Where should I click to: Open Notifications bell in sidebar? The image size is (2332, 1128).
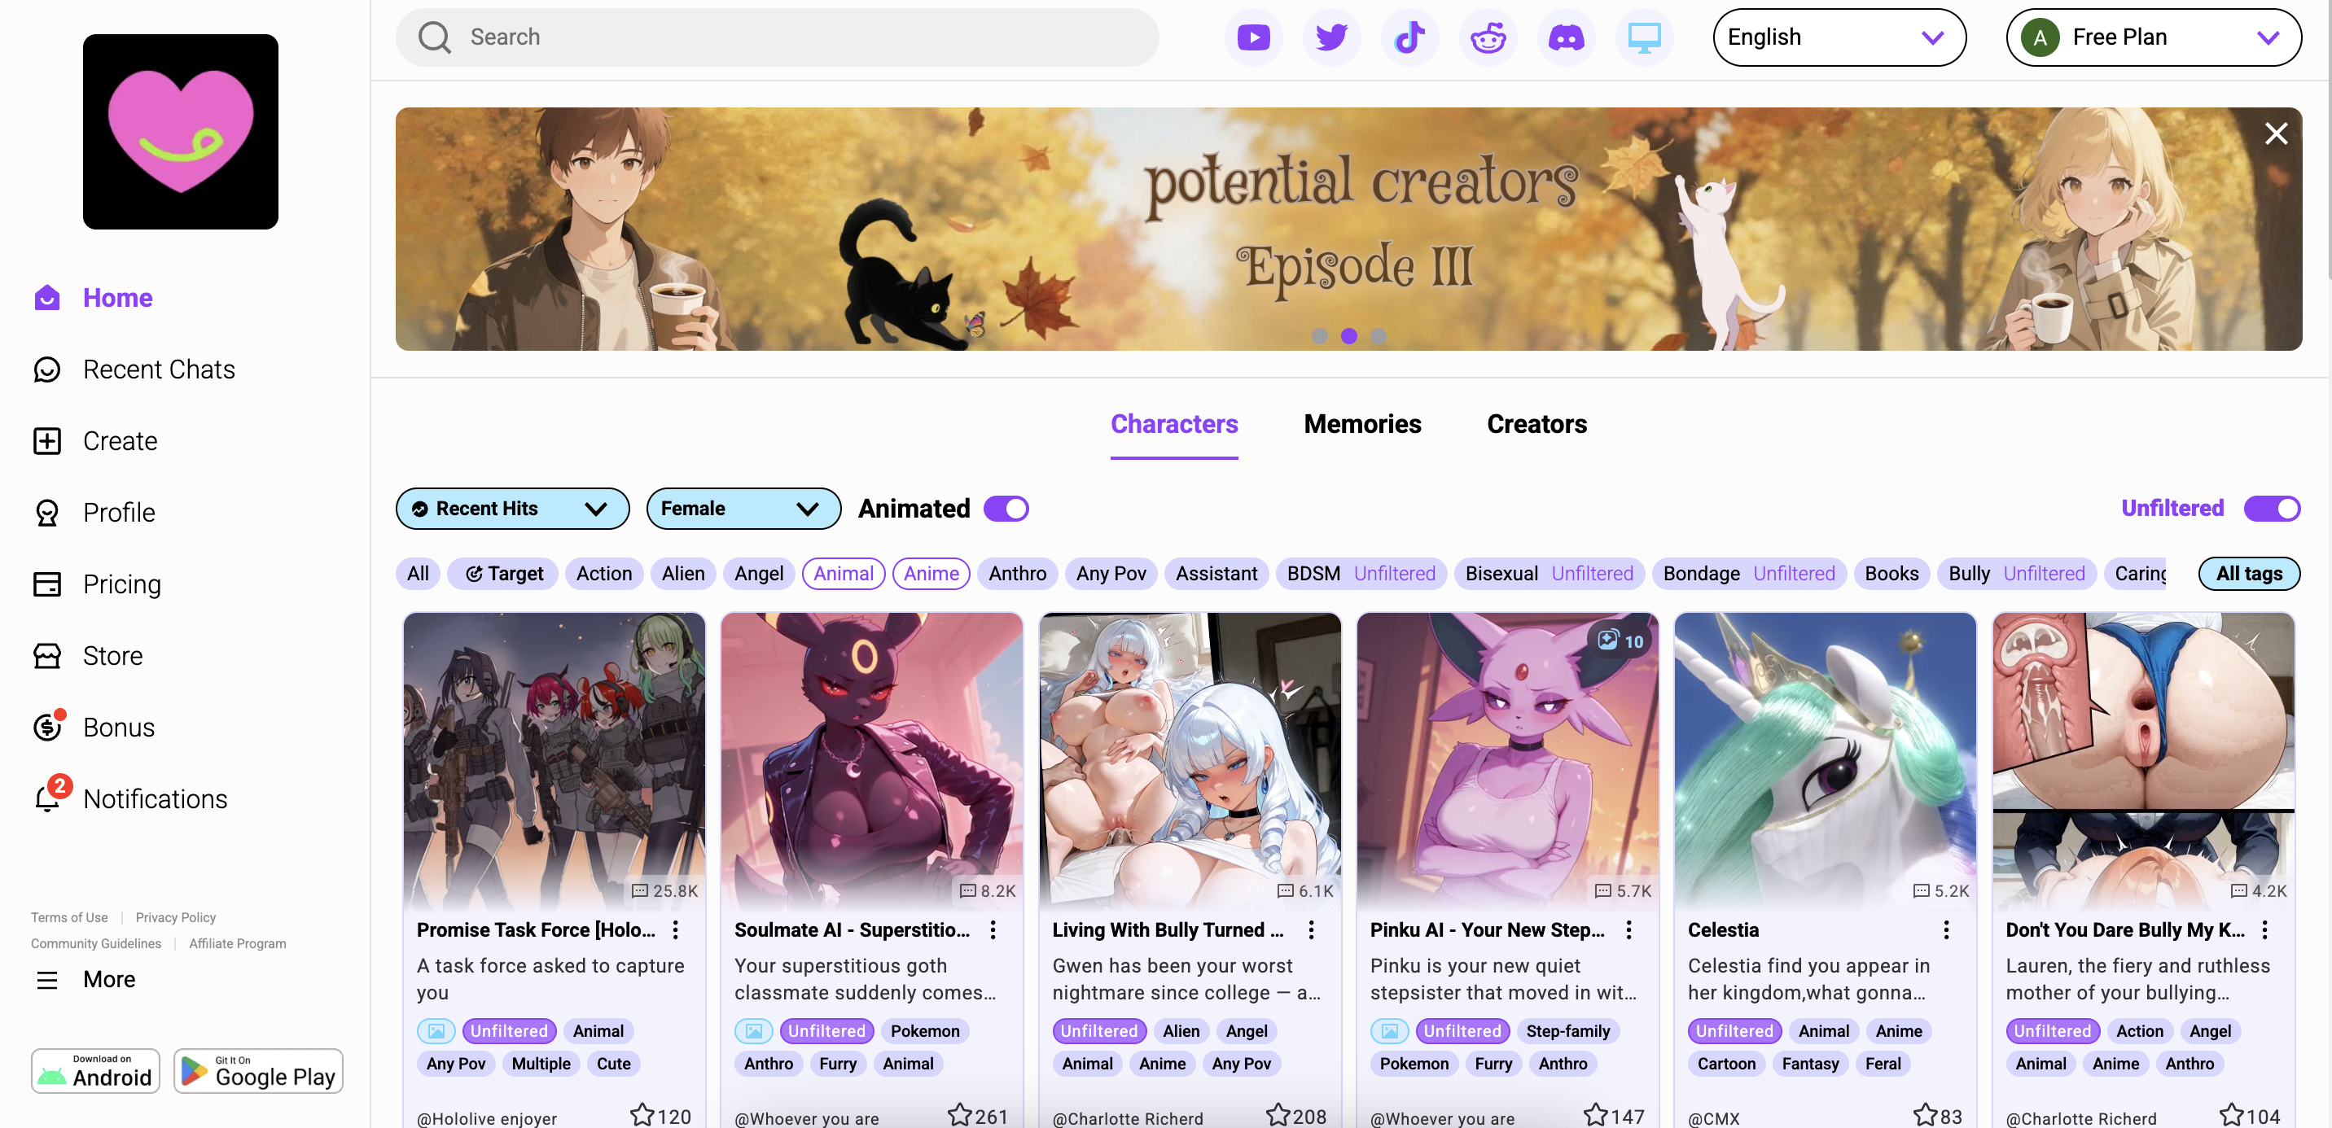point(47,798)
